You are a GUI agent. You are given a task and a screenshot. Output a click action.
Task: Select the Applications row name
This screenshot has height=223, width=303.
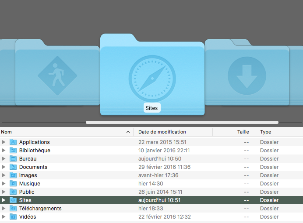[x=35, y=142]
